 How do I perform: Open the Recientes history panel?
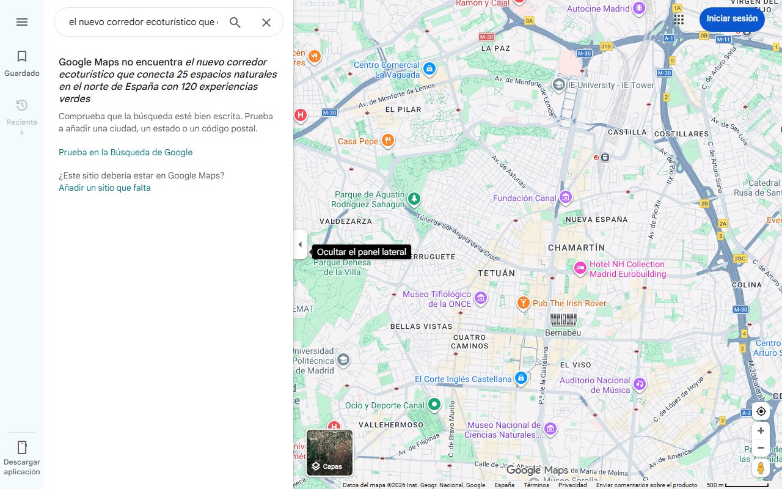click(22, 116)
